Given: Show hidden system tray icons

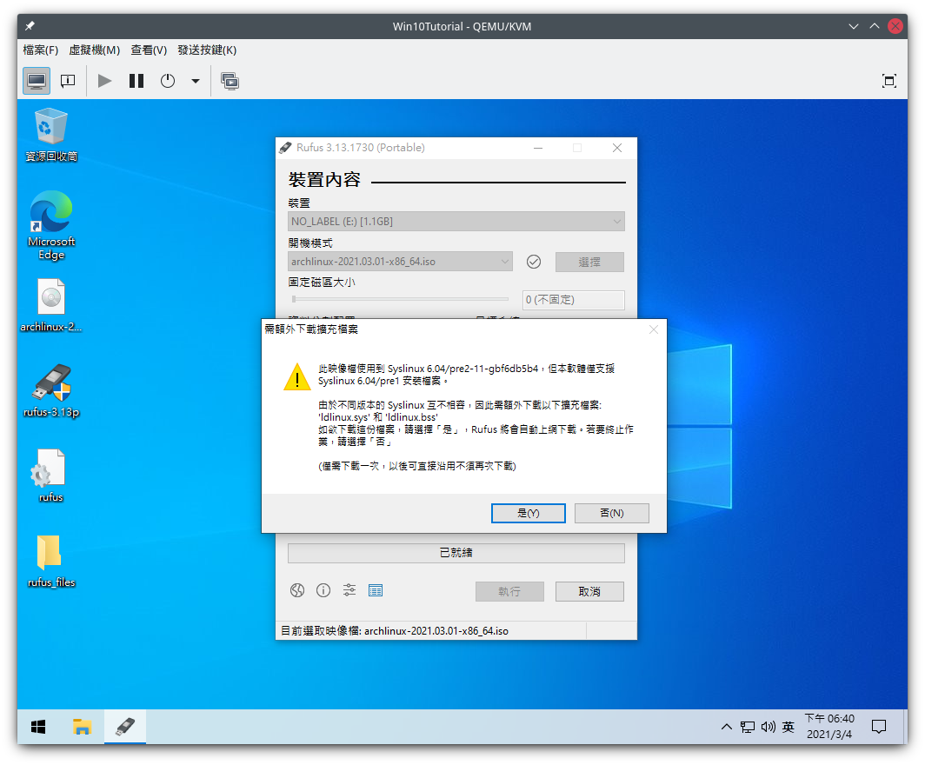Looking at the screenshot, I should tap(727, 727).
